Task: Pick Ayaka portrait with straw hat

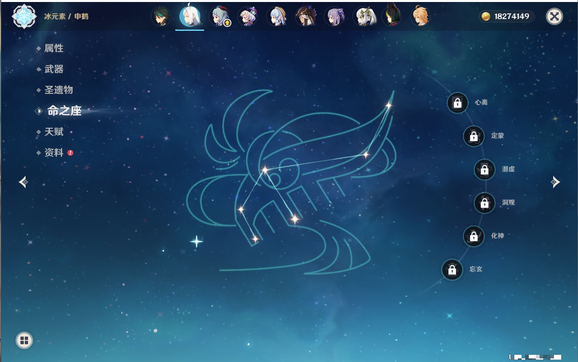Action: coord(277,16)
